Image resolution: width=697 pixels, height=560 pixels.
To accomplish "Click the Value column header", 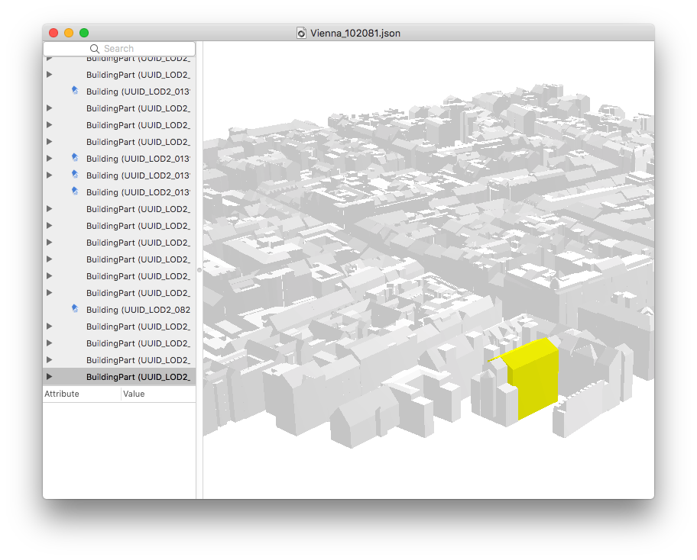I will (135, 394).
